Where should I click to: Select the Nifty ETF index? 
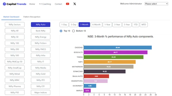coord(40,86)
